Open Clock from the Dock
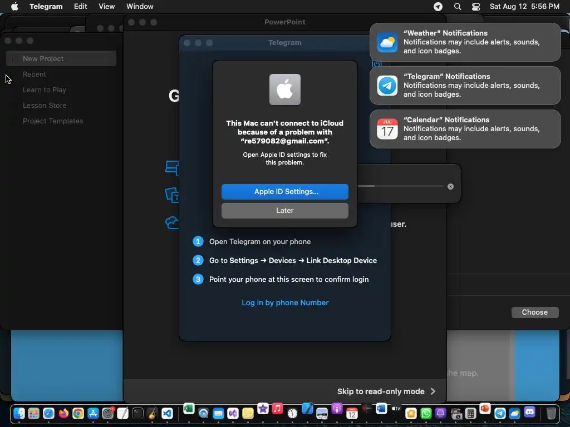The width and height of the screenshot is (570, 427). (x=292, y=413)
